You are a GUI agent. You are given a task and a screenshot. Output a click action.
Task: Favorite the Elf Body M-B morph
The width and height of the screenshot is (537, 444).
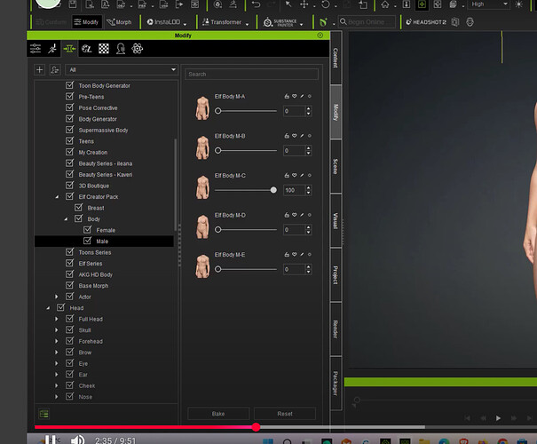point(294,136)
